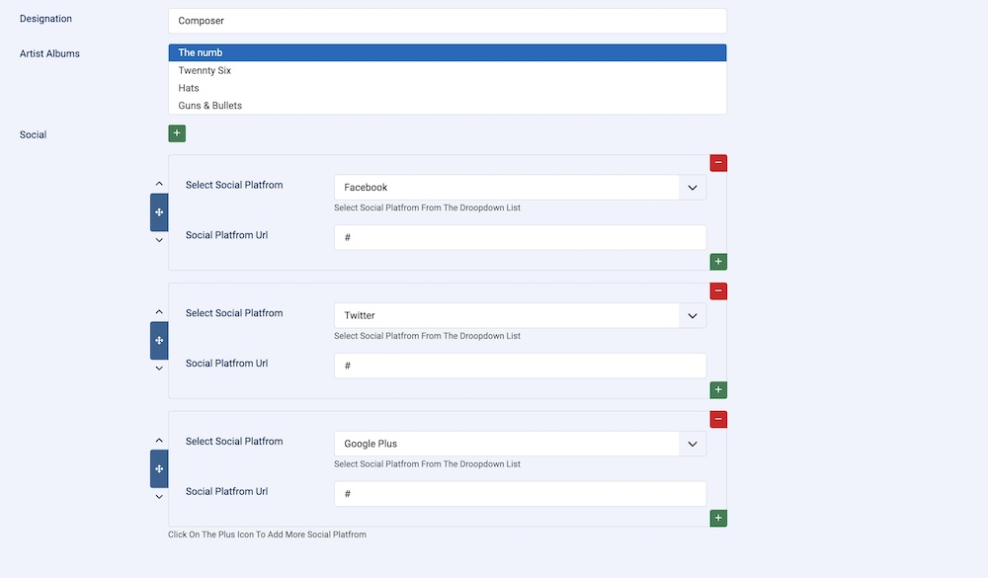Click the move handle of the Twitter row
The height and width of the screenshot is (578, 988).
[x=159, y=341]
